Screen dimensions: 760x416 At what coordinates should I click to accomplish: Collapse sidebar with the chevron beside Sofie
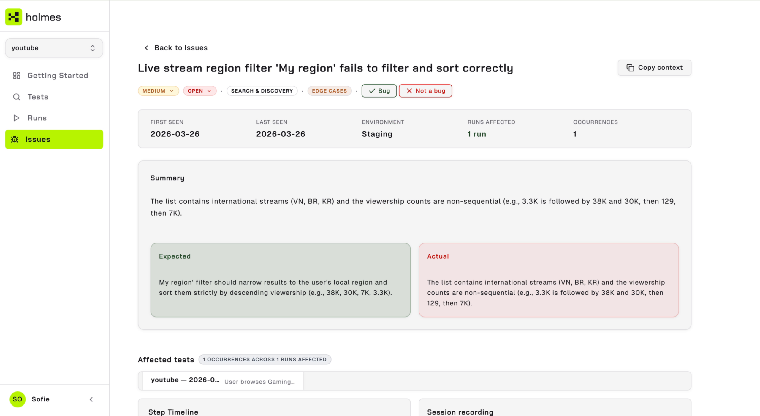pyautogui.click(x=91, y=399)
